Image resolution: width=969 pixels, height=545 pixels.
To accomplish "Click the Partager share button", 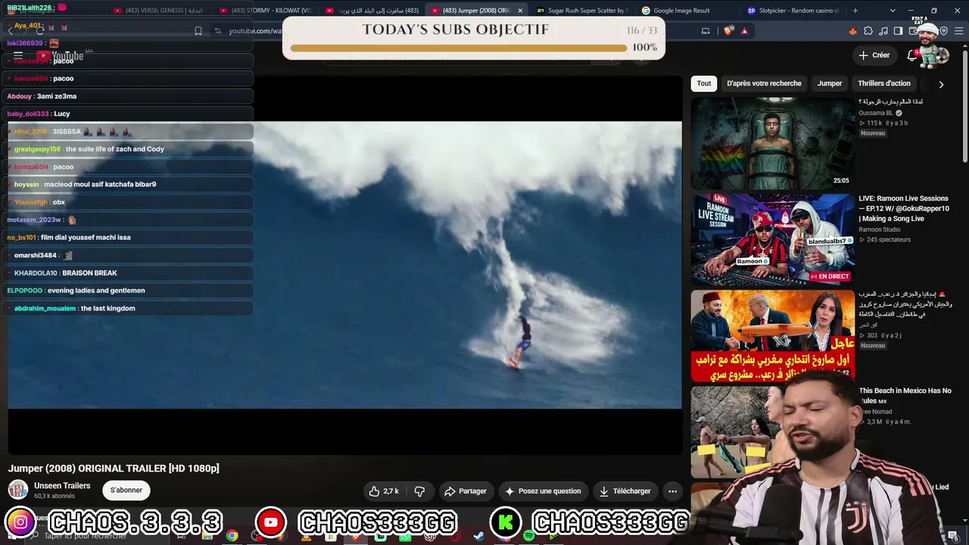I will (x=465, y=491).
